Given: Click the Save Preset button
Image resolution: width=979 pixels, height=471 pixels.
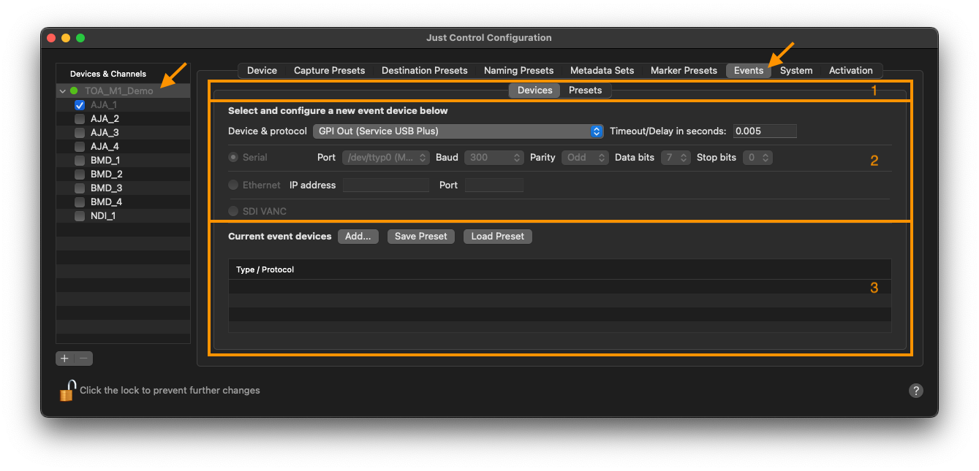Looking at the screenshot, I should [421, 237].
